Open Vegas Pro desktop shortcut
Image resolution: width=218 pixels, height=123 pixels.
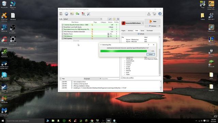pos(13,5)
